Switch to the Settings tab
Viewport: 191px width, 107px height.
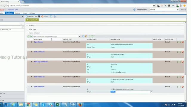click(32, 13)
